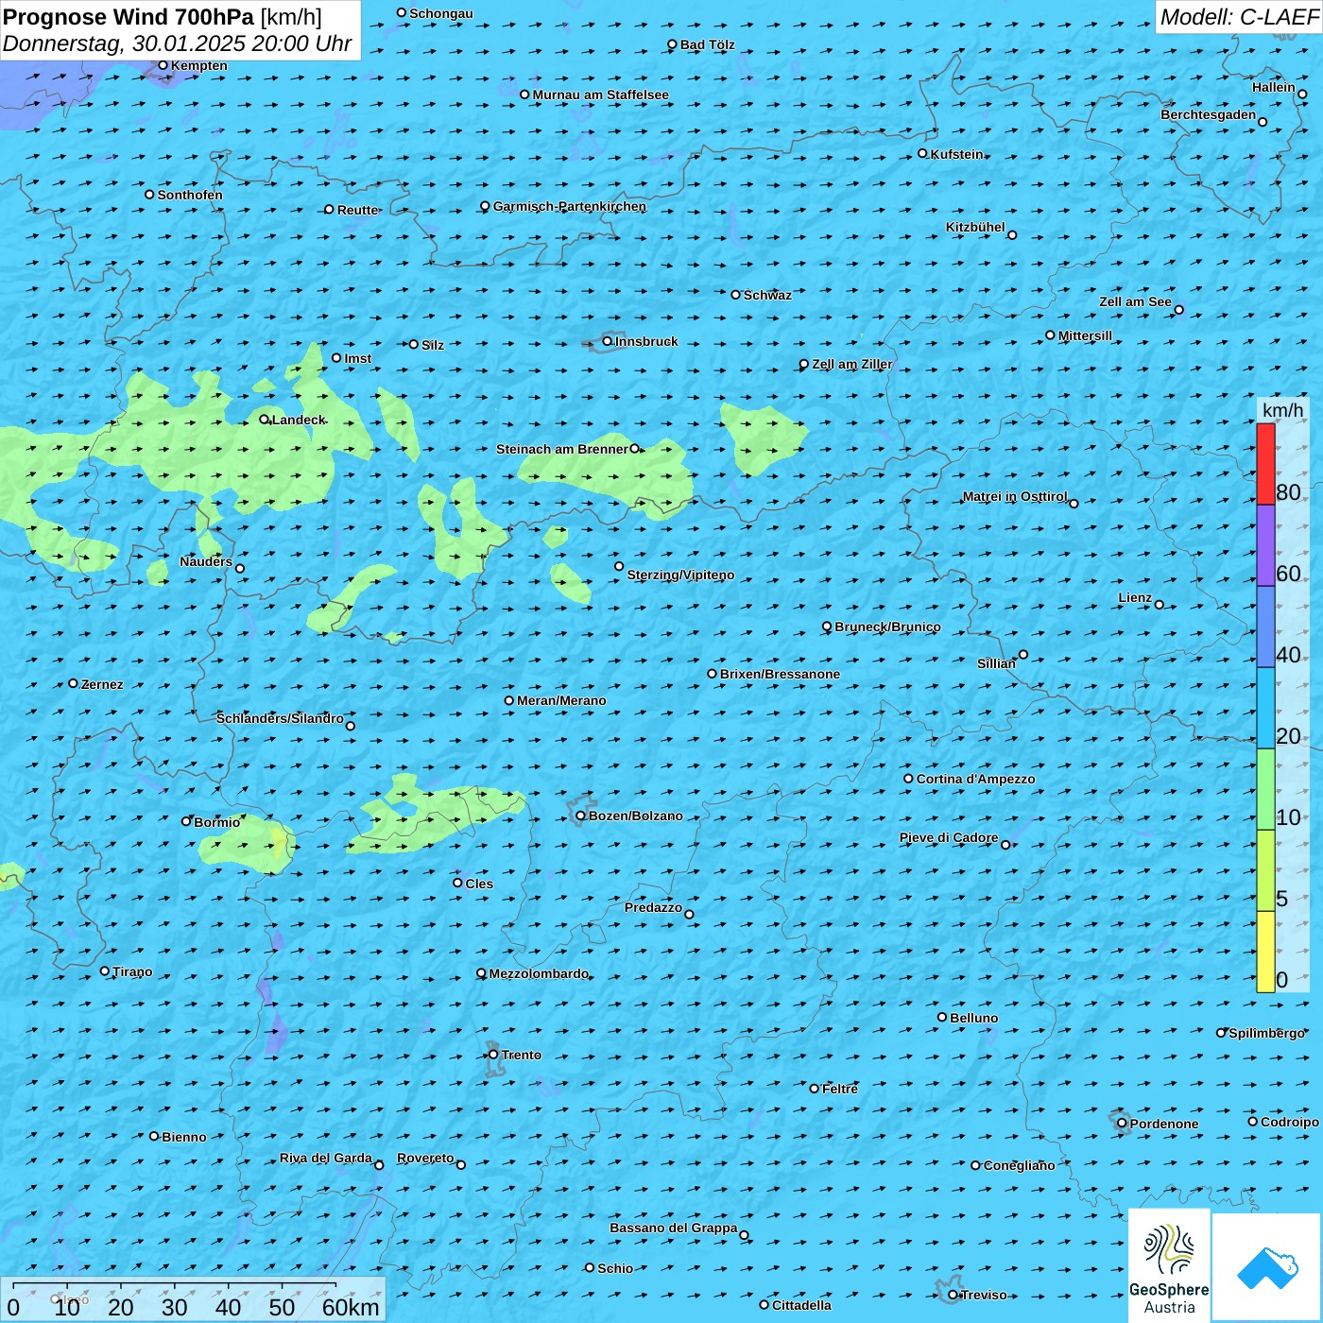Click the yellow 0 km/h legend color

[1265, 952]
